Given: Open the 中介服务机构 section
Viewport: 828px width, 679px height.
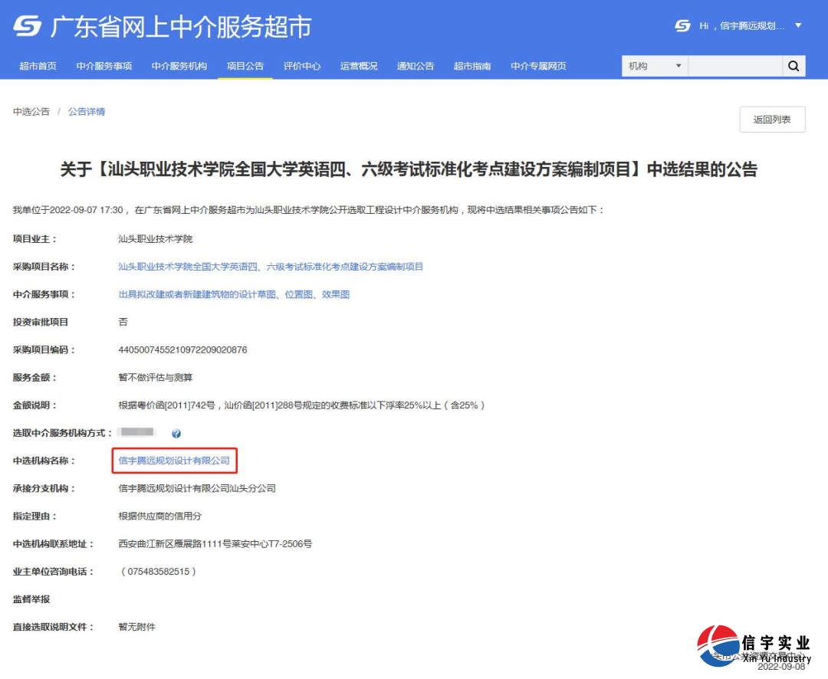Looking at the screenshot, I should 179,66.
